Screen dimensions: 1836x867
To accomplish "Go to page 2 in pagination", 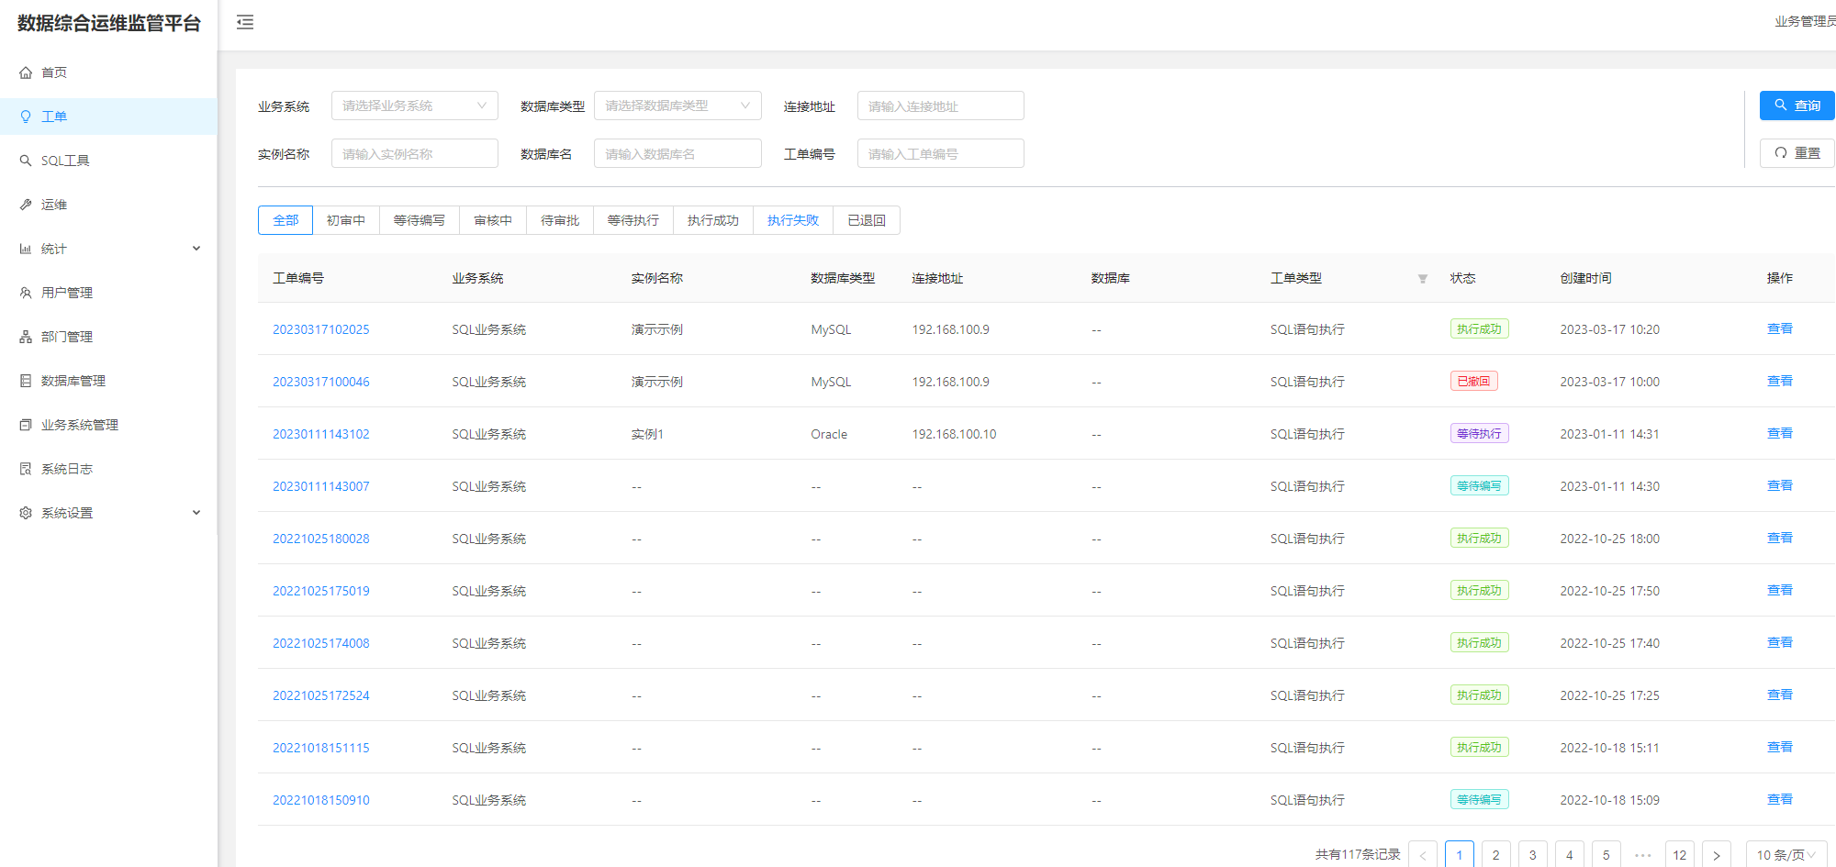I will coord(1496,855).
